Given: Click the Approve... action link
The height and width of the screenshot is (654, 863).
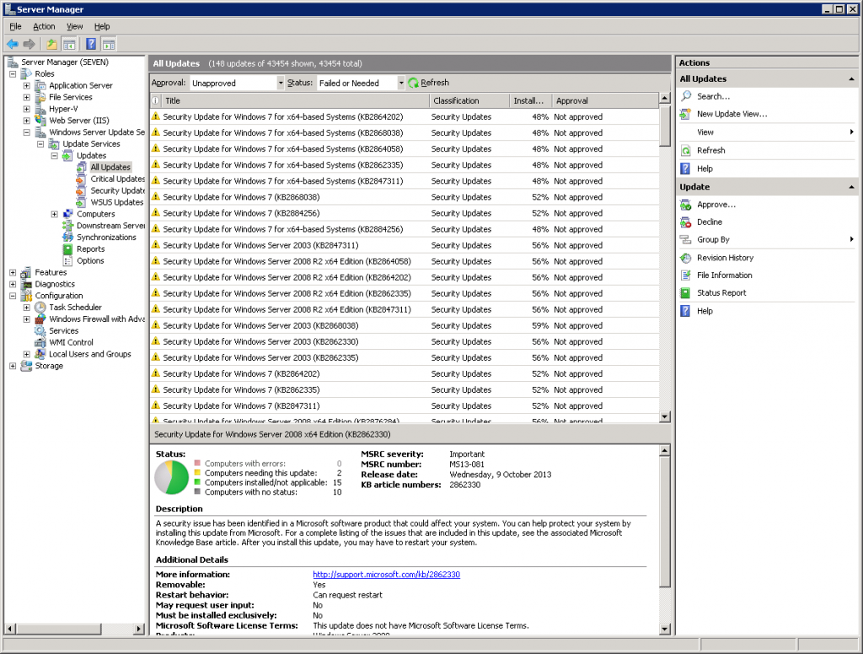Looking at the screenshot, I should coord(716,205).
